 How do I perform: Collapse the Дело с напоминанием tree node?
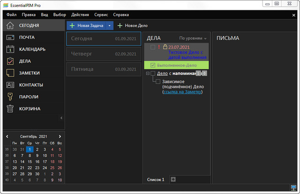(148, 73)
